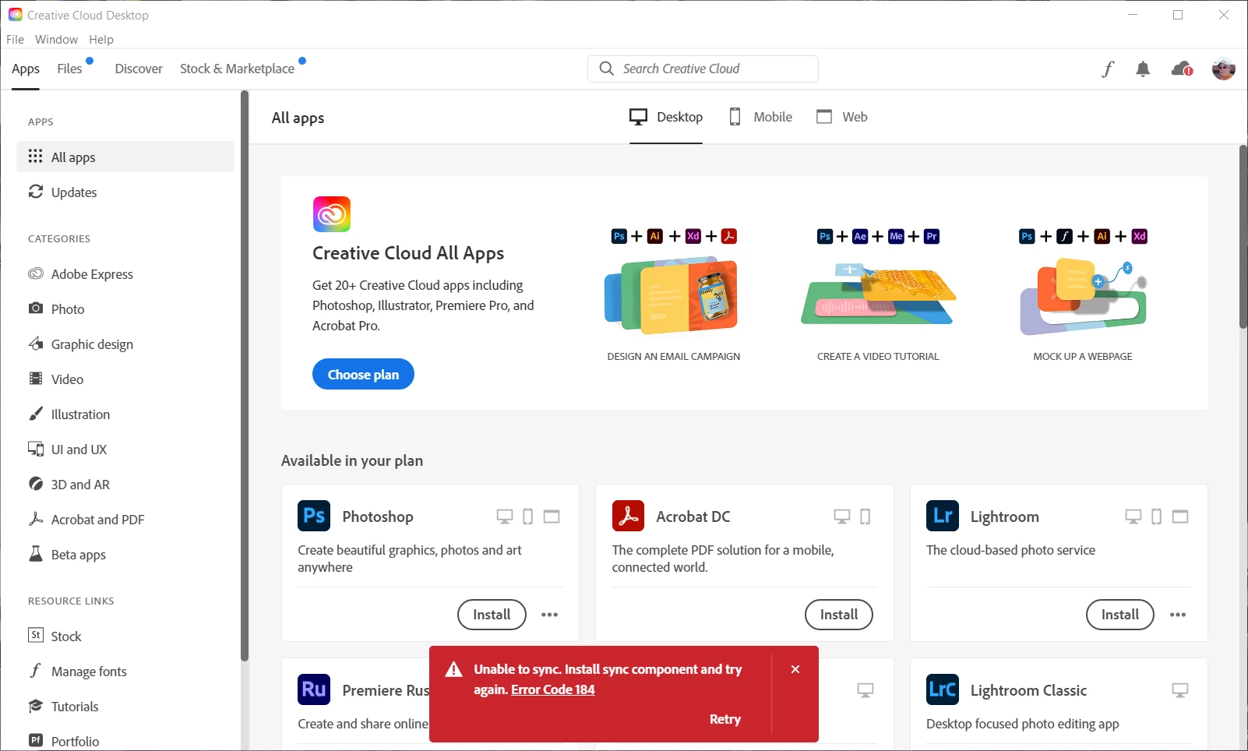1248x751 pixels.
Task: Click the Premiere Rush Ru icon
Action: click(x=314, y=689)
